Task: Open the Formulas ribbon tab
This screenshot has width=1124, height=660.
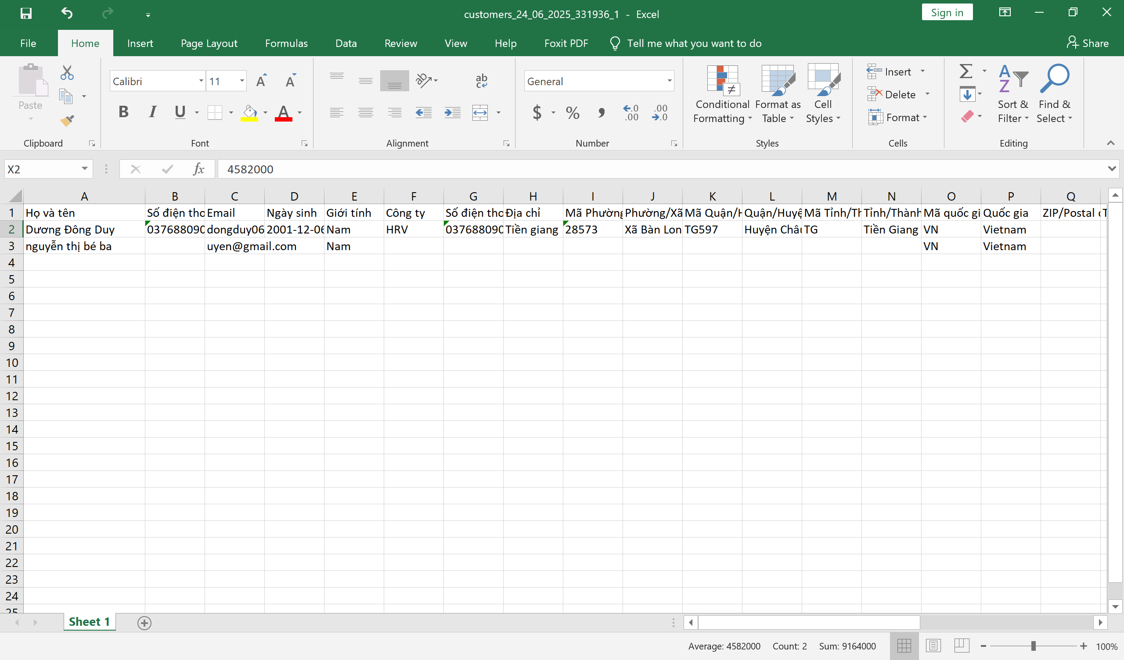Action: tap(286, 43)
